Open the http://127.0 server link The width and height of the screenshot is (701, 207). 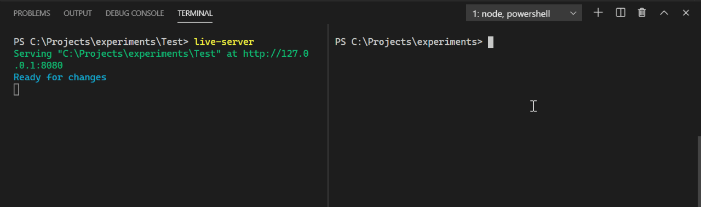[x=276, y=54]
